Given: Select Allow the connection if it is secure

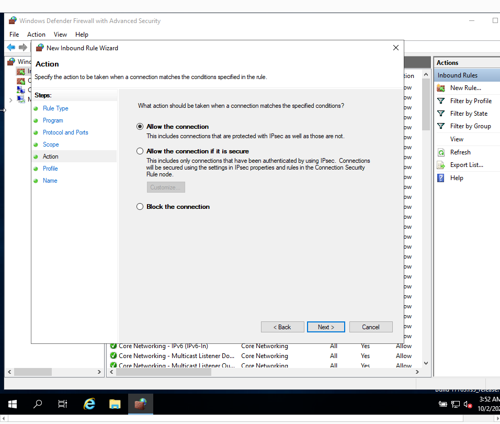Looking at the screenshot, I should pyautogui.click(x=140, y=151).
